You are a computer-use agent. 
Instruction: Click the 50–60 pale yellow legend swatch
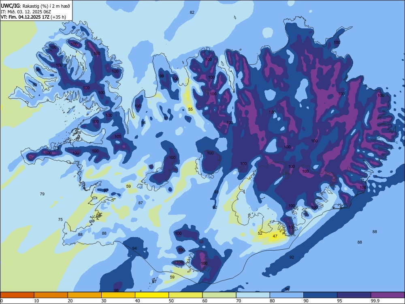185,295
